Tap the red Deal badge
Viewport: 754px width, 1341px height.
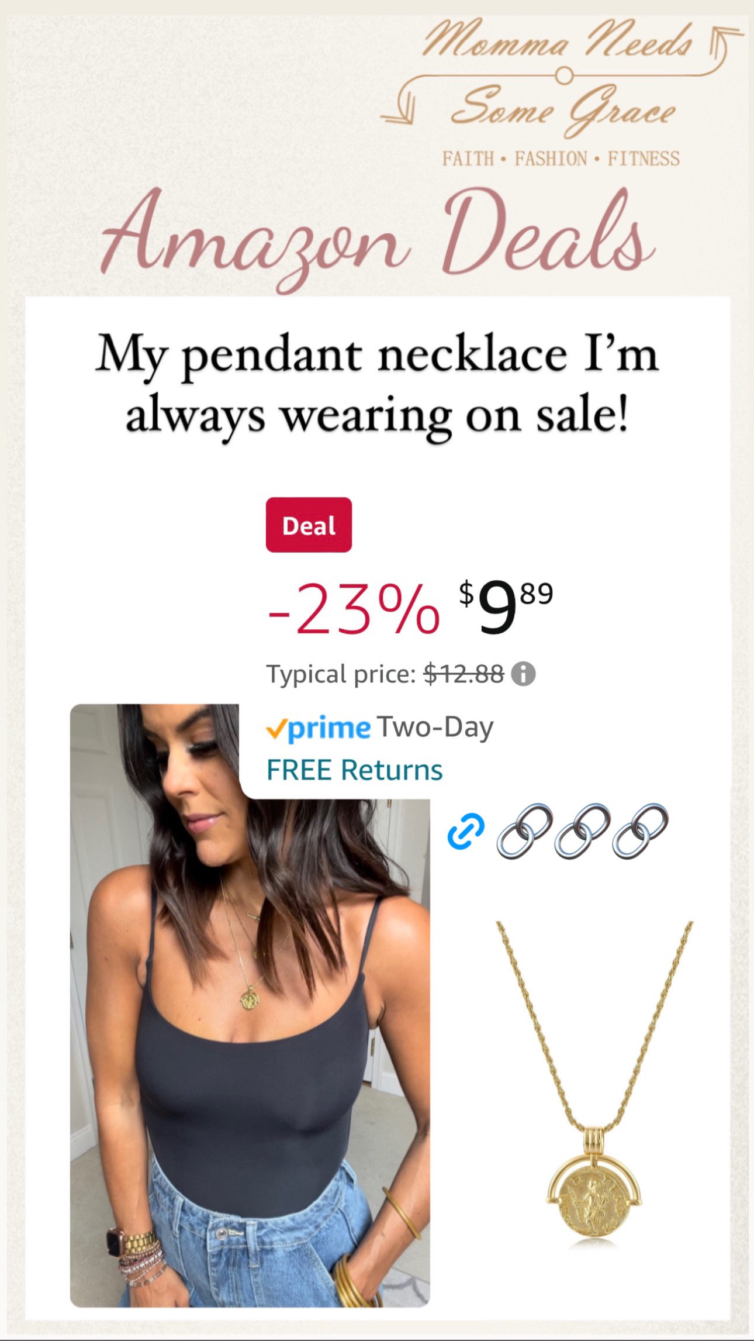pyautogui.click(x=309, y=525)
